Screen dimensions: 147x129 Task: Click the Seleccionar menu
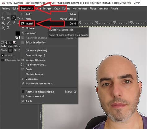(27, 9)
